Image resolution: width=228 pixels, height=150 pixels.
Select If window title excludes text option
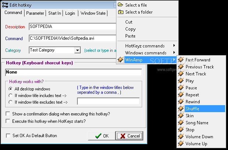pos(10,102)
